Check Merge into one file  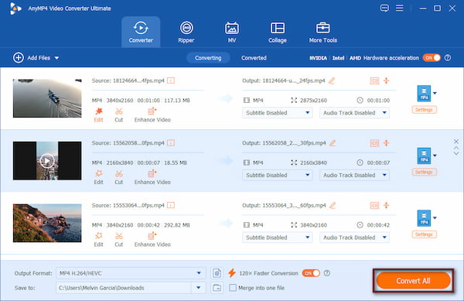pos(233,288)
